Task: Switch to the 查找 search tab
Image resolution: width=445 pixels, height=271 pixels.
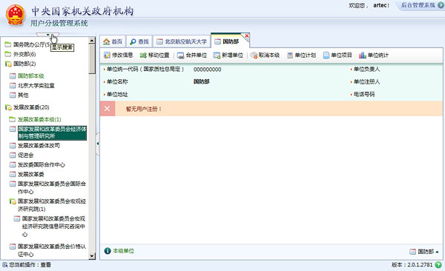Action: (x=139, y=41)
